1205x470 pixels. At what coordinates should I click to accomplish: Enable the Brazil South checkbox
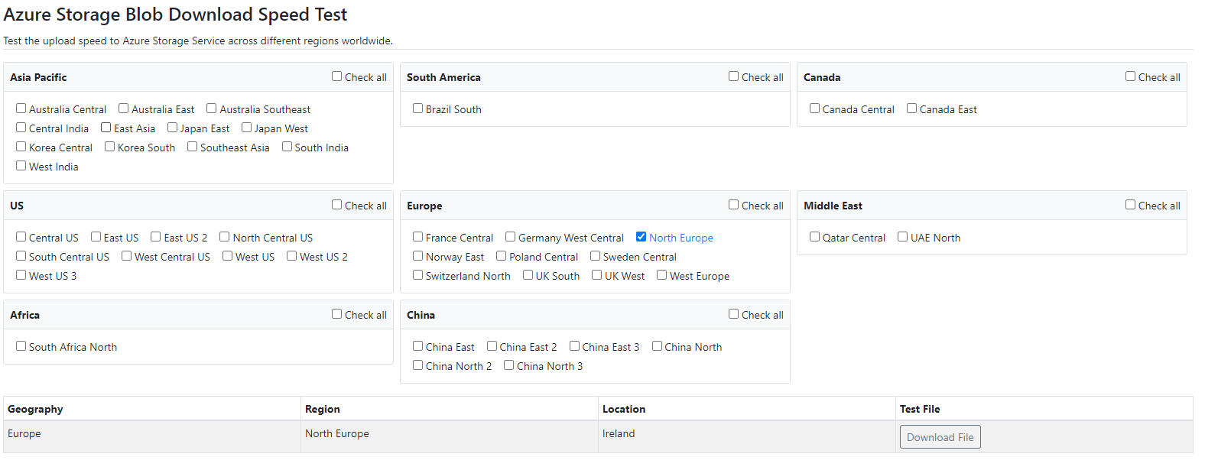click(x=418, y=109)
